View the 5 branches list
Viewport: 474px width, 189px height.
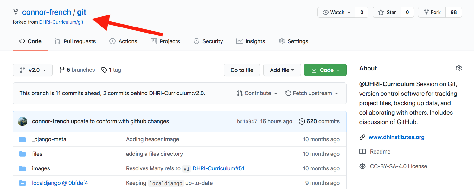[x=77, y=70]
